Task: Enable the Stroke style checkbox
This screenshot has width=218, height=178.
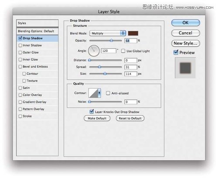Action: (x=20, y=116)
